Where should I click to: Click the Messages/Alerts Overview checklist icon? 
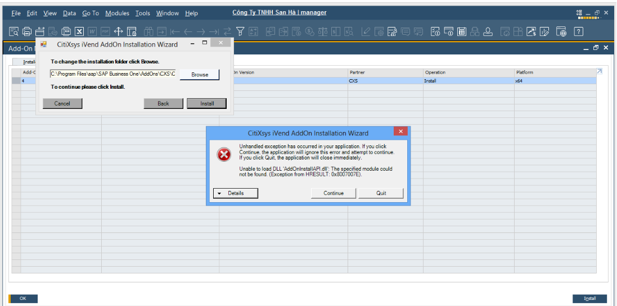pos(435,31)
